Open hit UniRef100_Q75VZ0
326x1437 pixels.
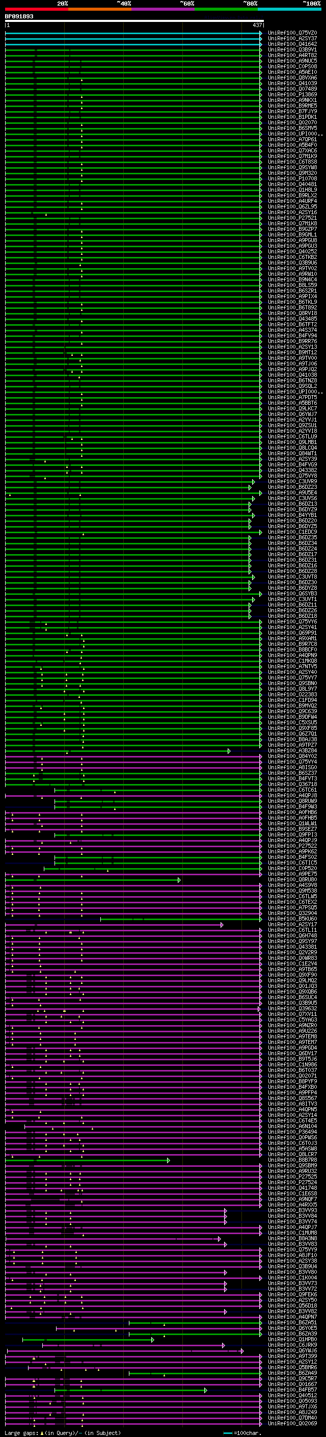point(292,33)
